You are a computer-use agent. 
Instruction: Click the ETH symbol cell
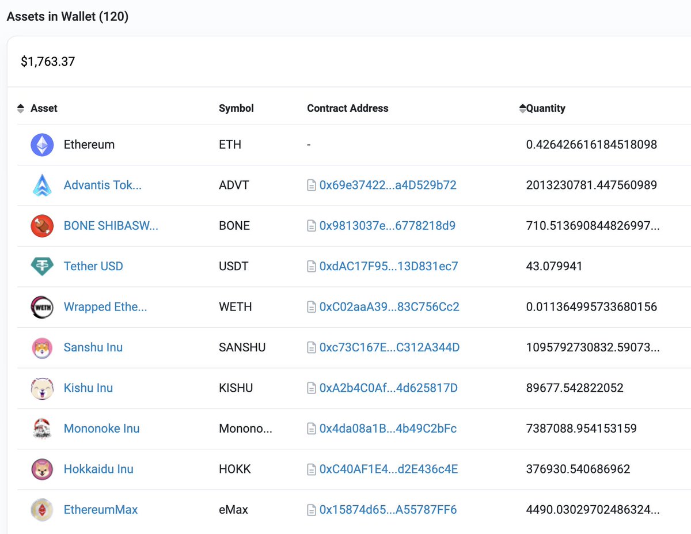tap(230, 145)
